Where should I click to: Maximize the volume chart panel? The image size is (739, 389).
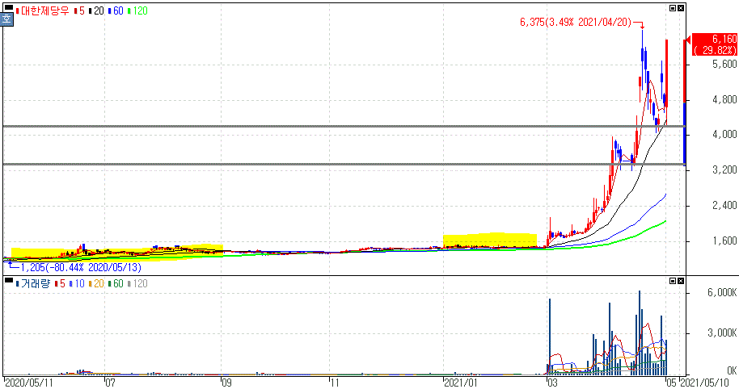[673, 281]
